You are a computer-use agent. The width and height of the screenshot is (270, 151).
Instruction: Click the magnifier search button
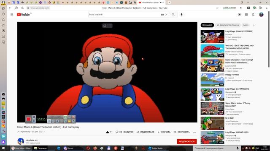click(173, 15)
